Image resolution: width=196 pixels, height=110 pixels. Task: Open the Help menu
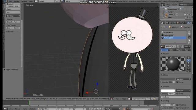(x=31, y=1)
